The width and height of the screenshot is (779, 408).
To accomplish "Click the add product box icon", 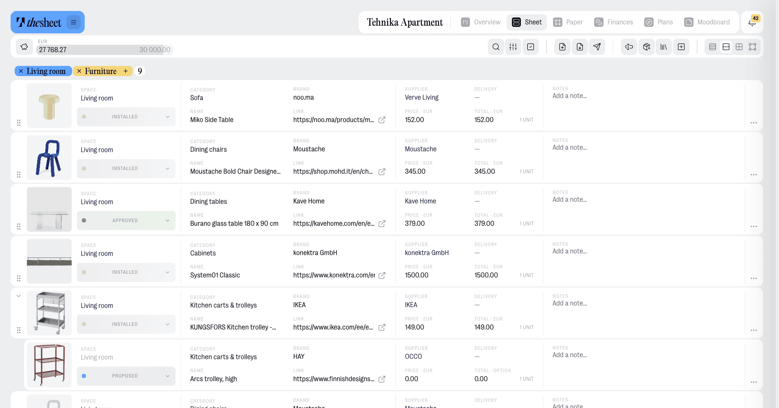I will [647, 47].
